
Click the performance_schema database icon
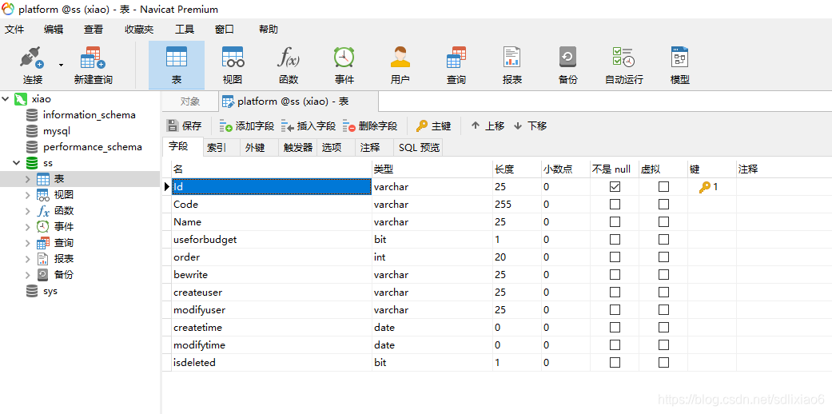pos(32,147)
